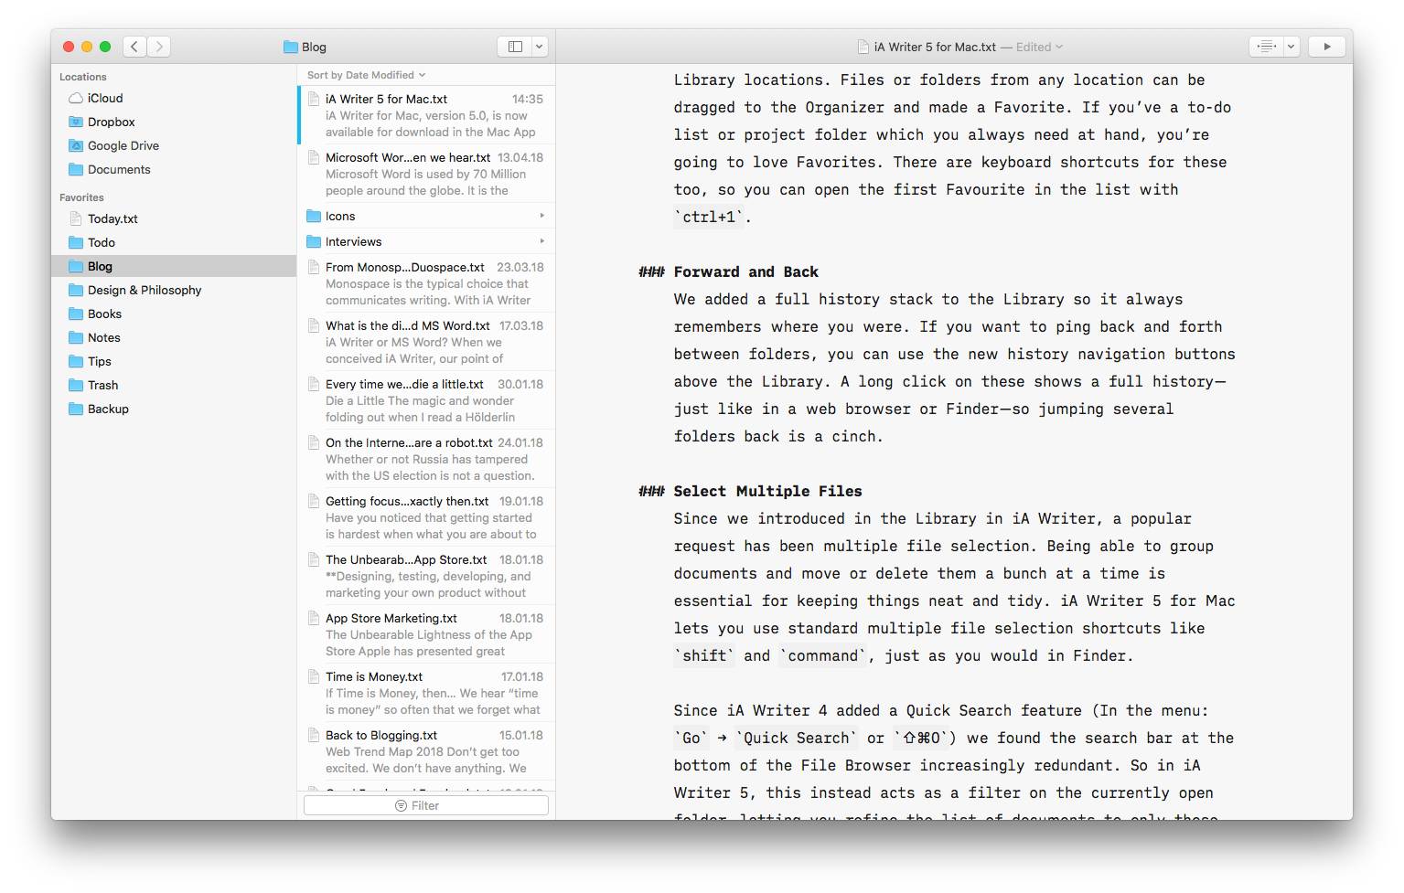Viewport: 1404px width, 893px height.
Task: Toggle the library sidebar panel button
Action: 515,47
